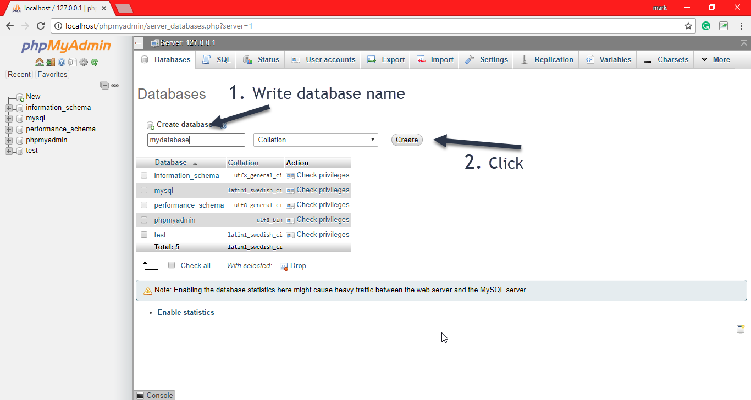Click the Create button
Viewport: 751px width, 400px height.
pos(407,140)
